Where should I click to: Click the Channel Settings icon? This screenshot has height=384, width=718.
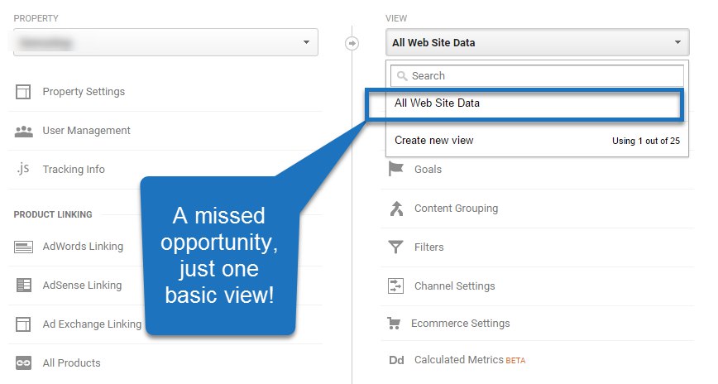point(396,286)
